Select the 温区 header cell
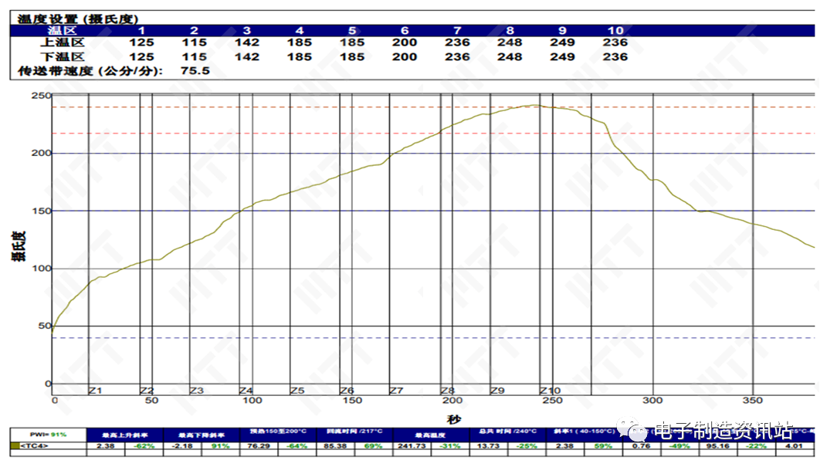Image resolution: width=820 pixels, height=467 pixels. point(62,30)
